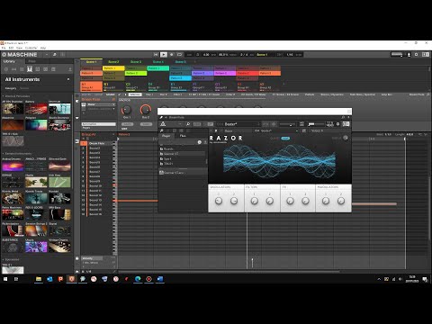The image size is (432, 324).
Task: Open the Windows Start button
Action: point(5,279)
